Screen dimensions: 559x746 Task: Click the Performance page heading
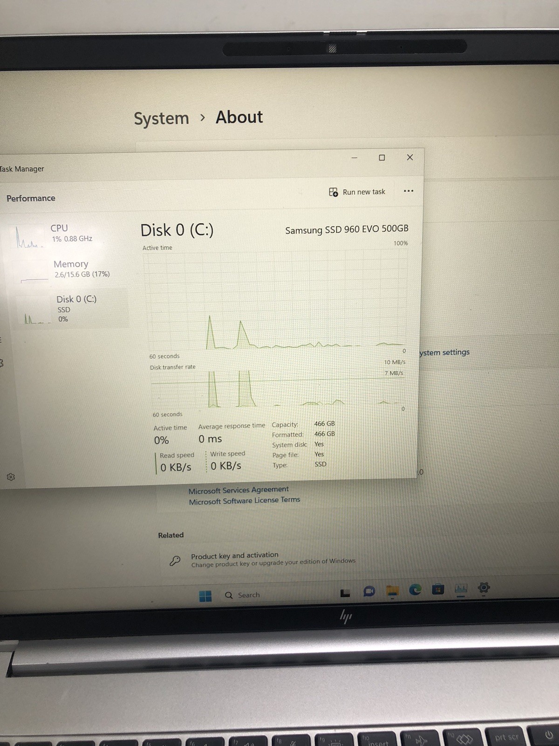tap(31, 198)
